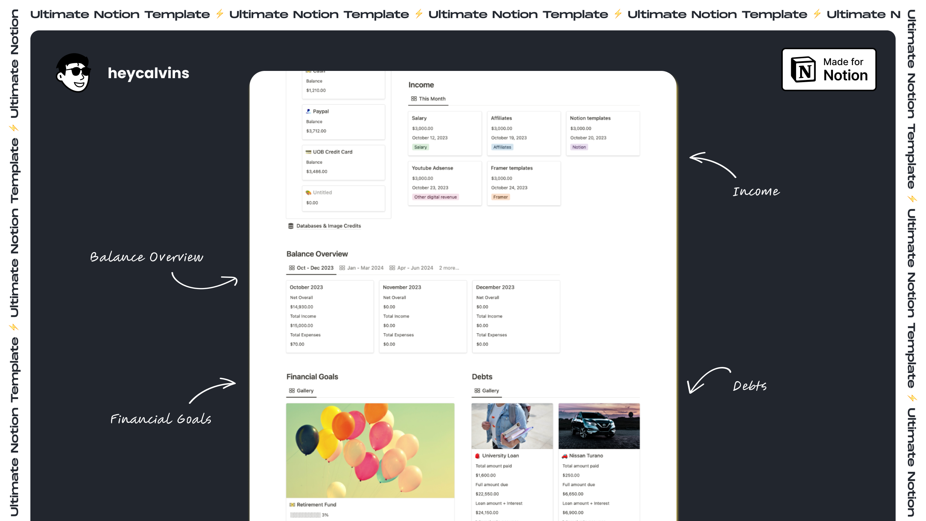Click the Gallery icon under Financial Goals
This screenshot has width=926, height=521.
[x=292, y=391]
